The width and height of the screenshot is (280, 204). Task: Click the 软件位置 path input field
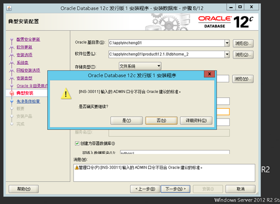(x=166, y=54)
